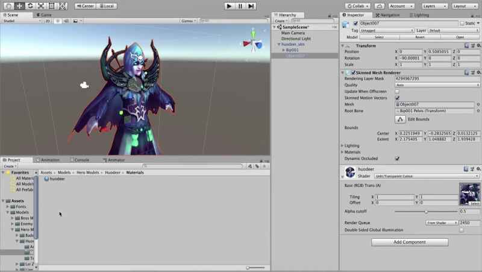Open the Shaded draw mode dropdown
The height and width of the screenshot is (272, 482).
coord(22,21)
